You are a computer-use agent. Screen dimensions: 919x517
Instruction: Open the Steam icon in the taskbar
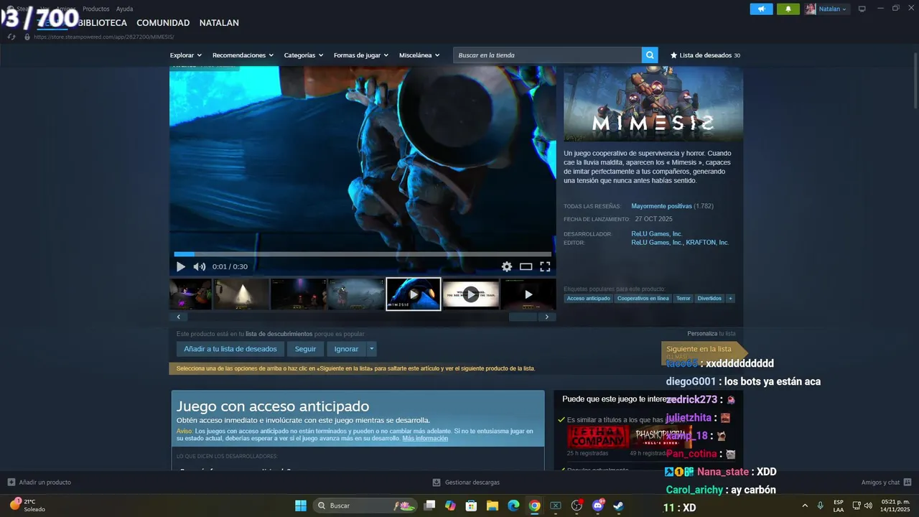coord(618,506)
